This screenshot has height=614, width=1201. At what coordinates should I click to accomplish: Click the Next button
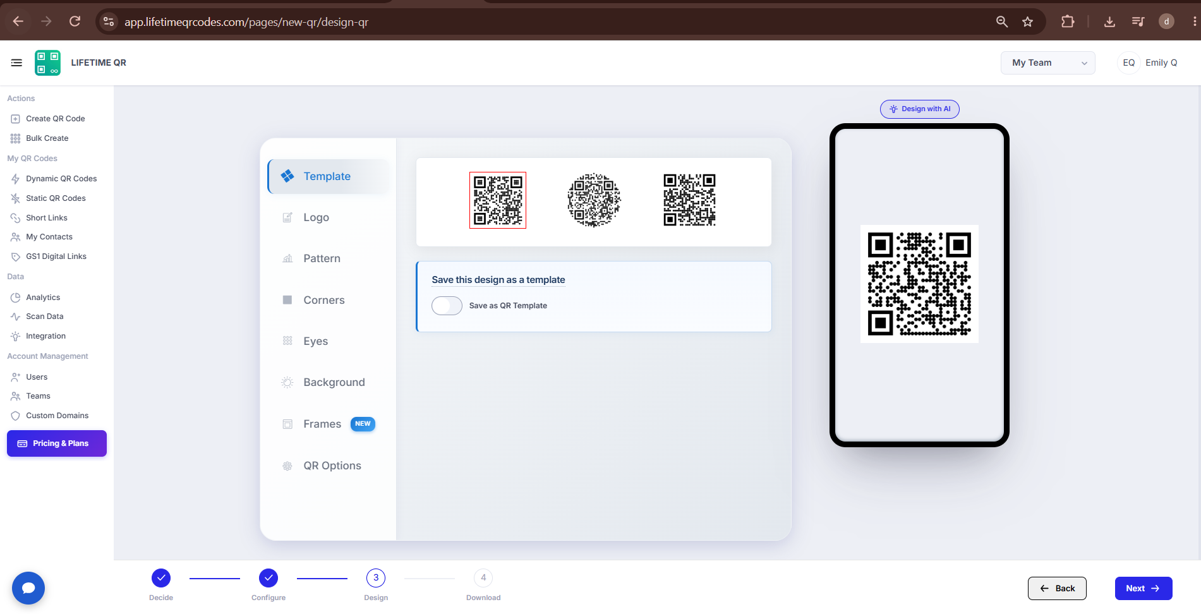[x=1144, y=588]
